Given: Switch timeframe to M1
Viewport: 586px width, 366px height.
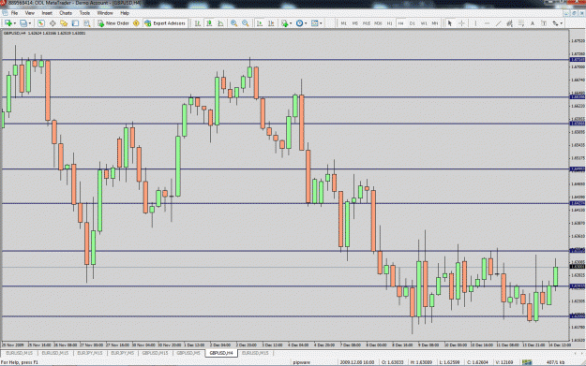Looking at the screenshot, I should coord(343,23).
